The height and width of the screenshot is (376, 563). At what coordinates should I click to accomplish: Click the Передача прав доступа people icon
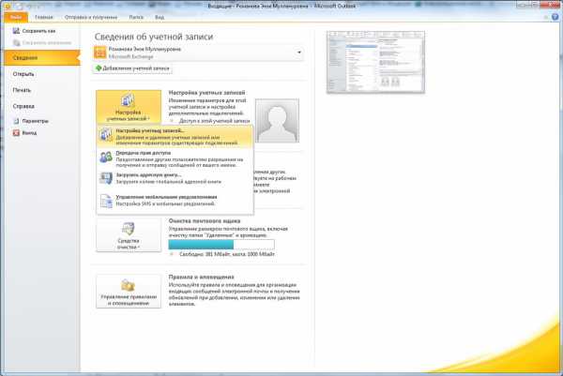106,157
